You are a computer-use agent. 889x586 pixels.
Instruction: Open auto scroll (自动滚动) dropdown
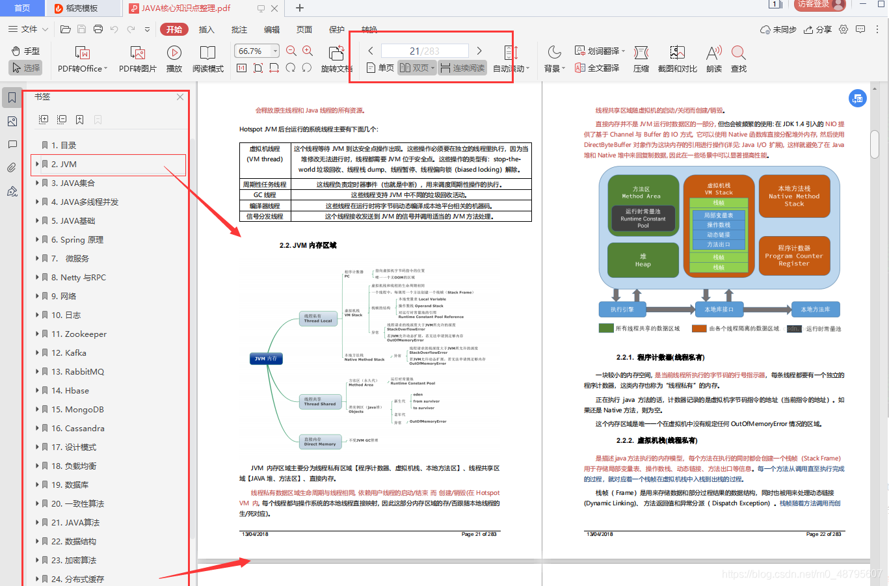511,59
